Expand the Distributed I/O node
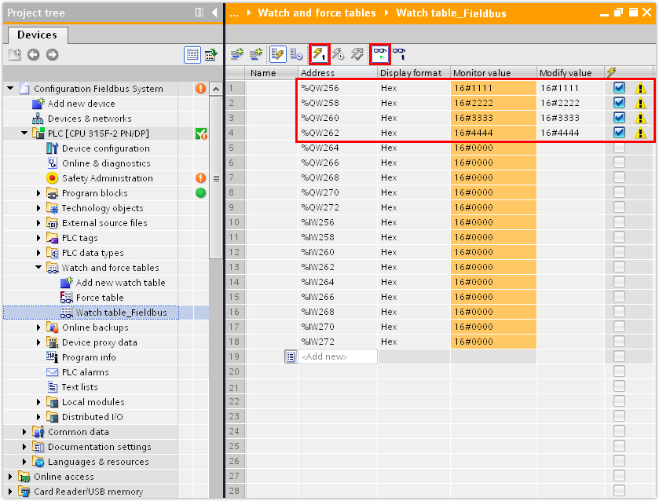Viewport: 659px width, 501px height. 38,417
